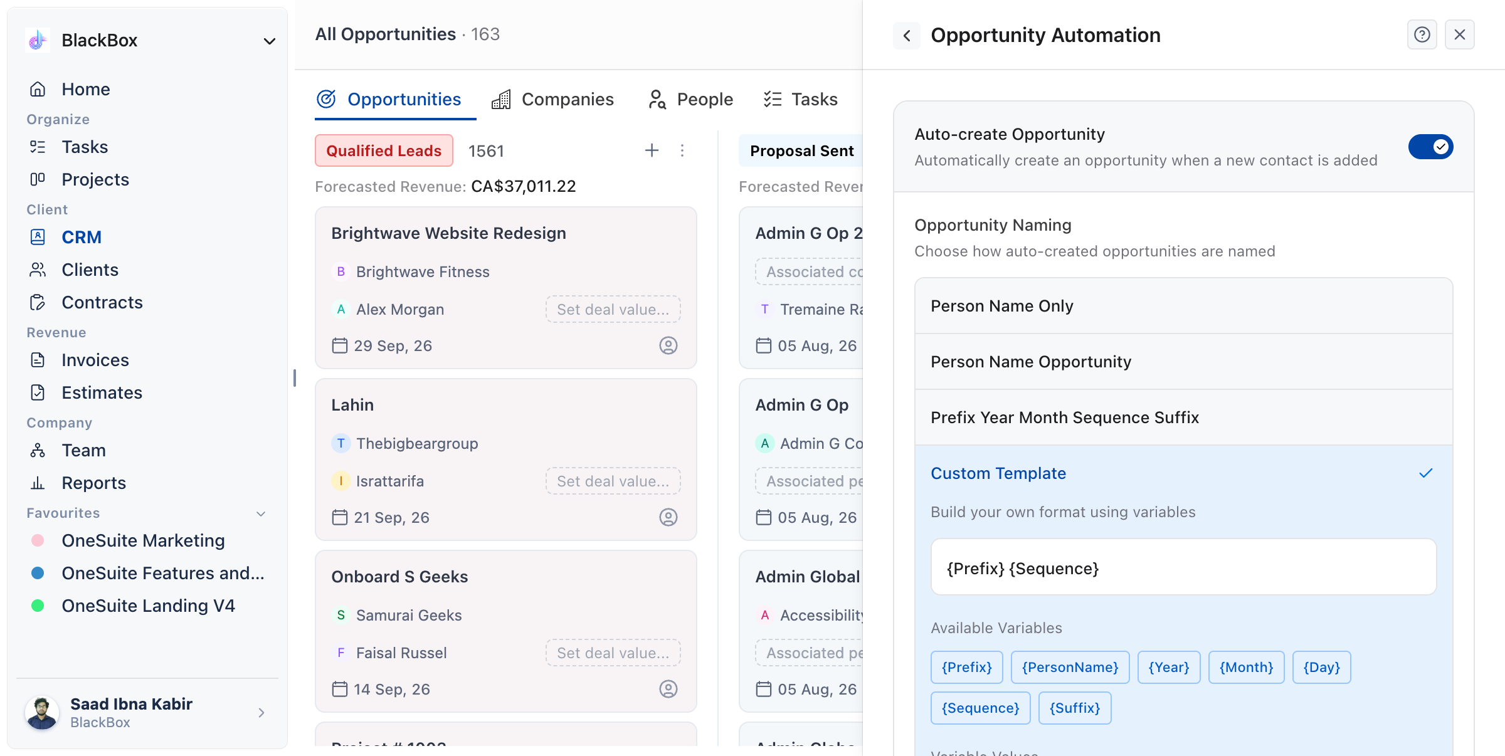Click the BlackBox logo icon

pos(38,40)
